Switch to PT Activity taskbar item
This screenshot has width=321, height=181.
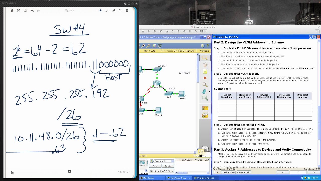tap(205, 178)
